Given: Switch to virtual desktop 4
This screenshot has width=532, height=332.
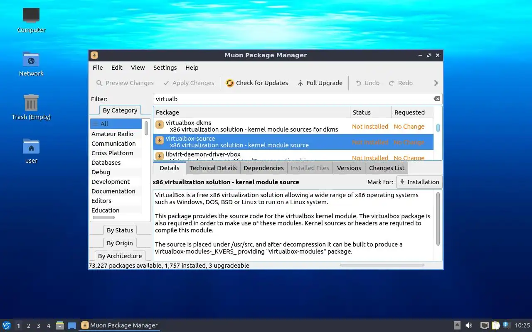Looking at the screenshot, I should coord(48,326).
